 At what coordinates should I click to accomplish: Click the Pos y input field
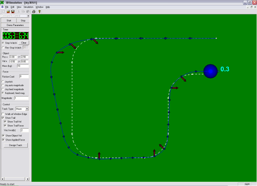(24, 57)
